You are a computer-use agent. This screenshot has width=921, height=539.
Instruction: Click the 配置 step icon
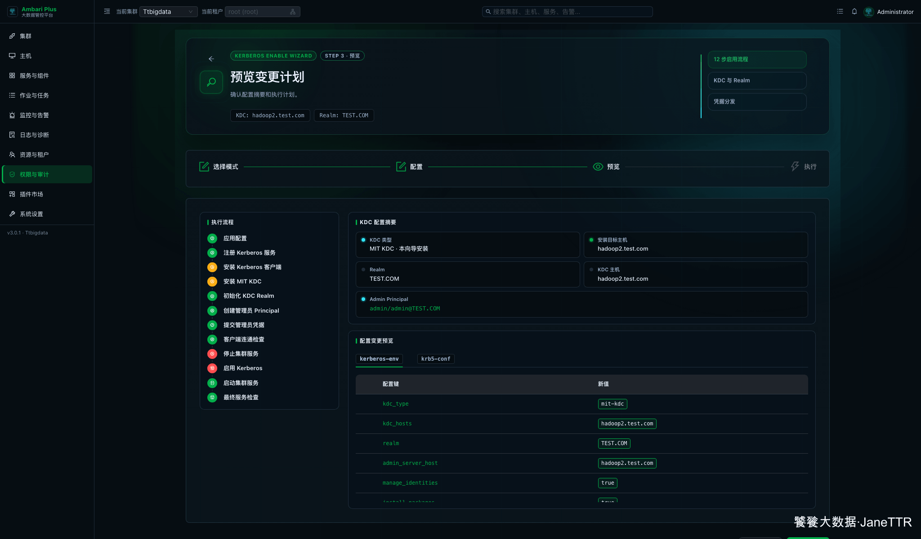pos(401,167)
